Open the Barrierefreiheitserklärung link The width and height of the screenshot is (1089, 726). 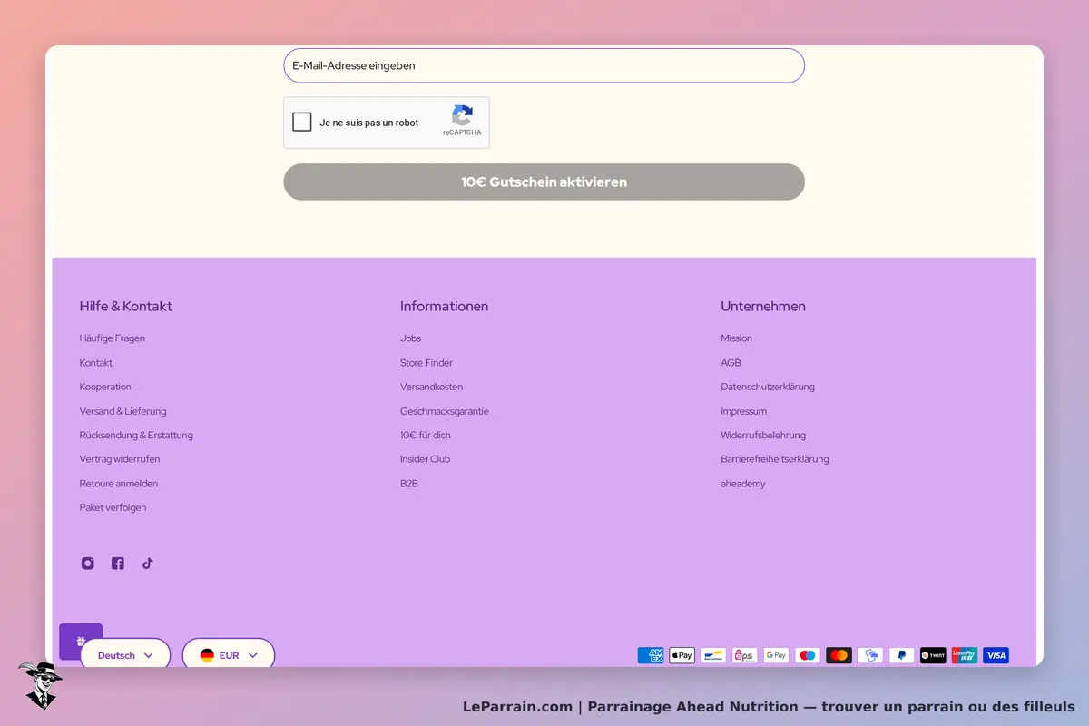pyautogui.click(x=775, y=459)
